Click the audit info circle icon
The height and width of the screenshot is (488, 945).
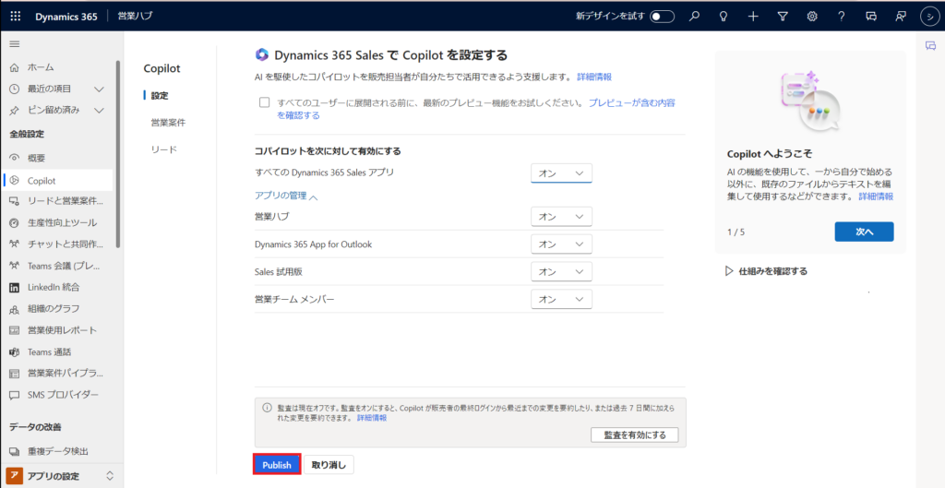tap(267, 408)
